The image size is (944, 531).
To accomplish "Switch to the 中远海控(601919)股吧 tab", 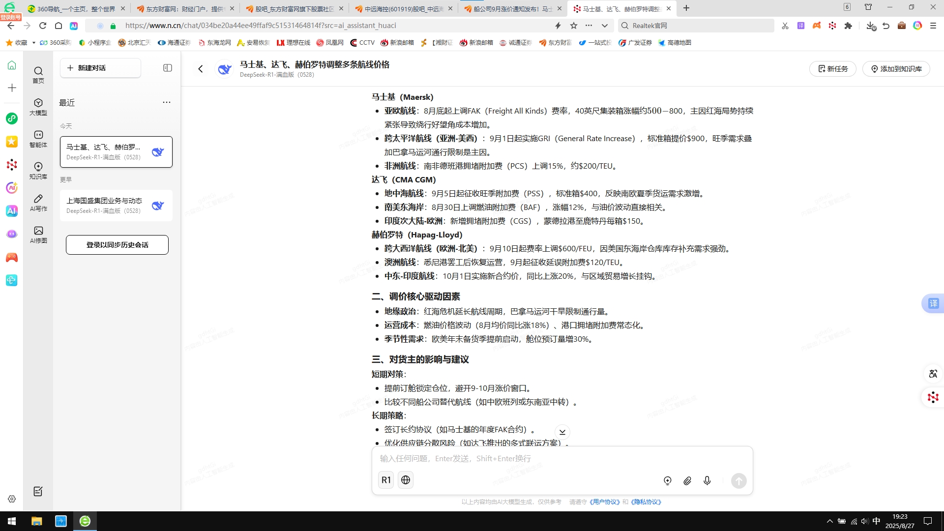I will pos(404,9).
